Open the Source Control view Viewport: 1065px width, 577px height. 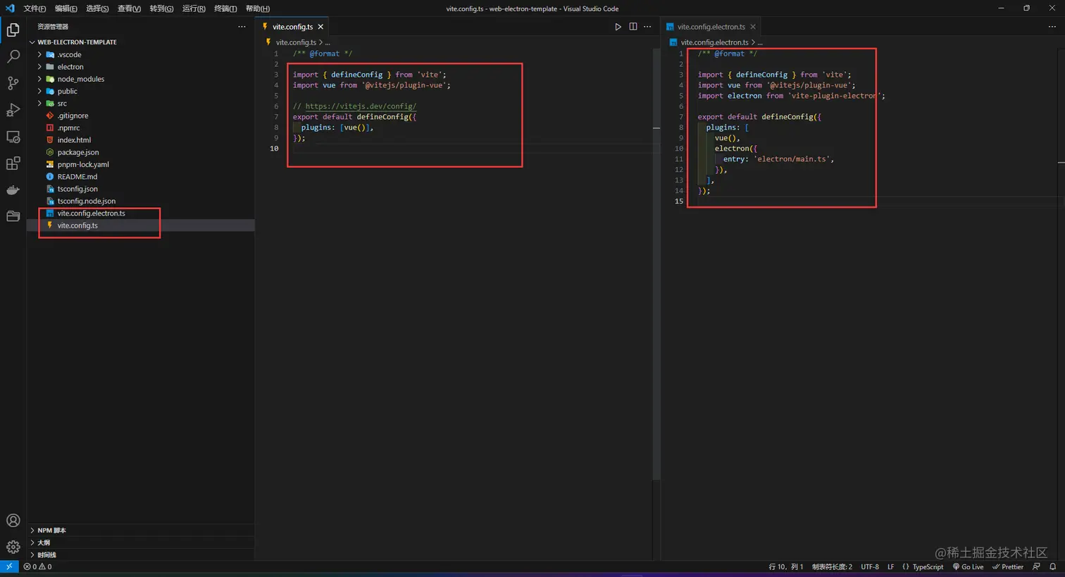[x=13, y=83]
